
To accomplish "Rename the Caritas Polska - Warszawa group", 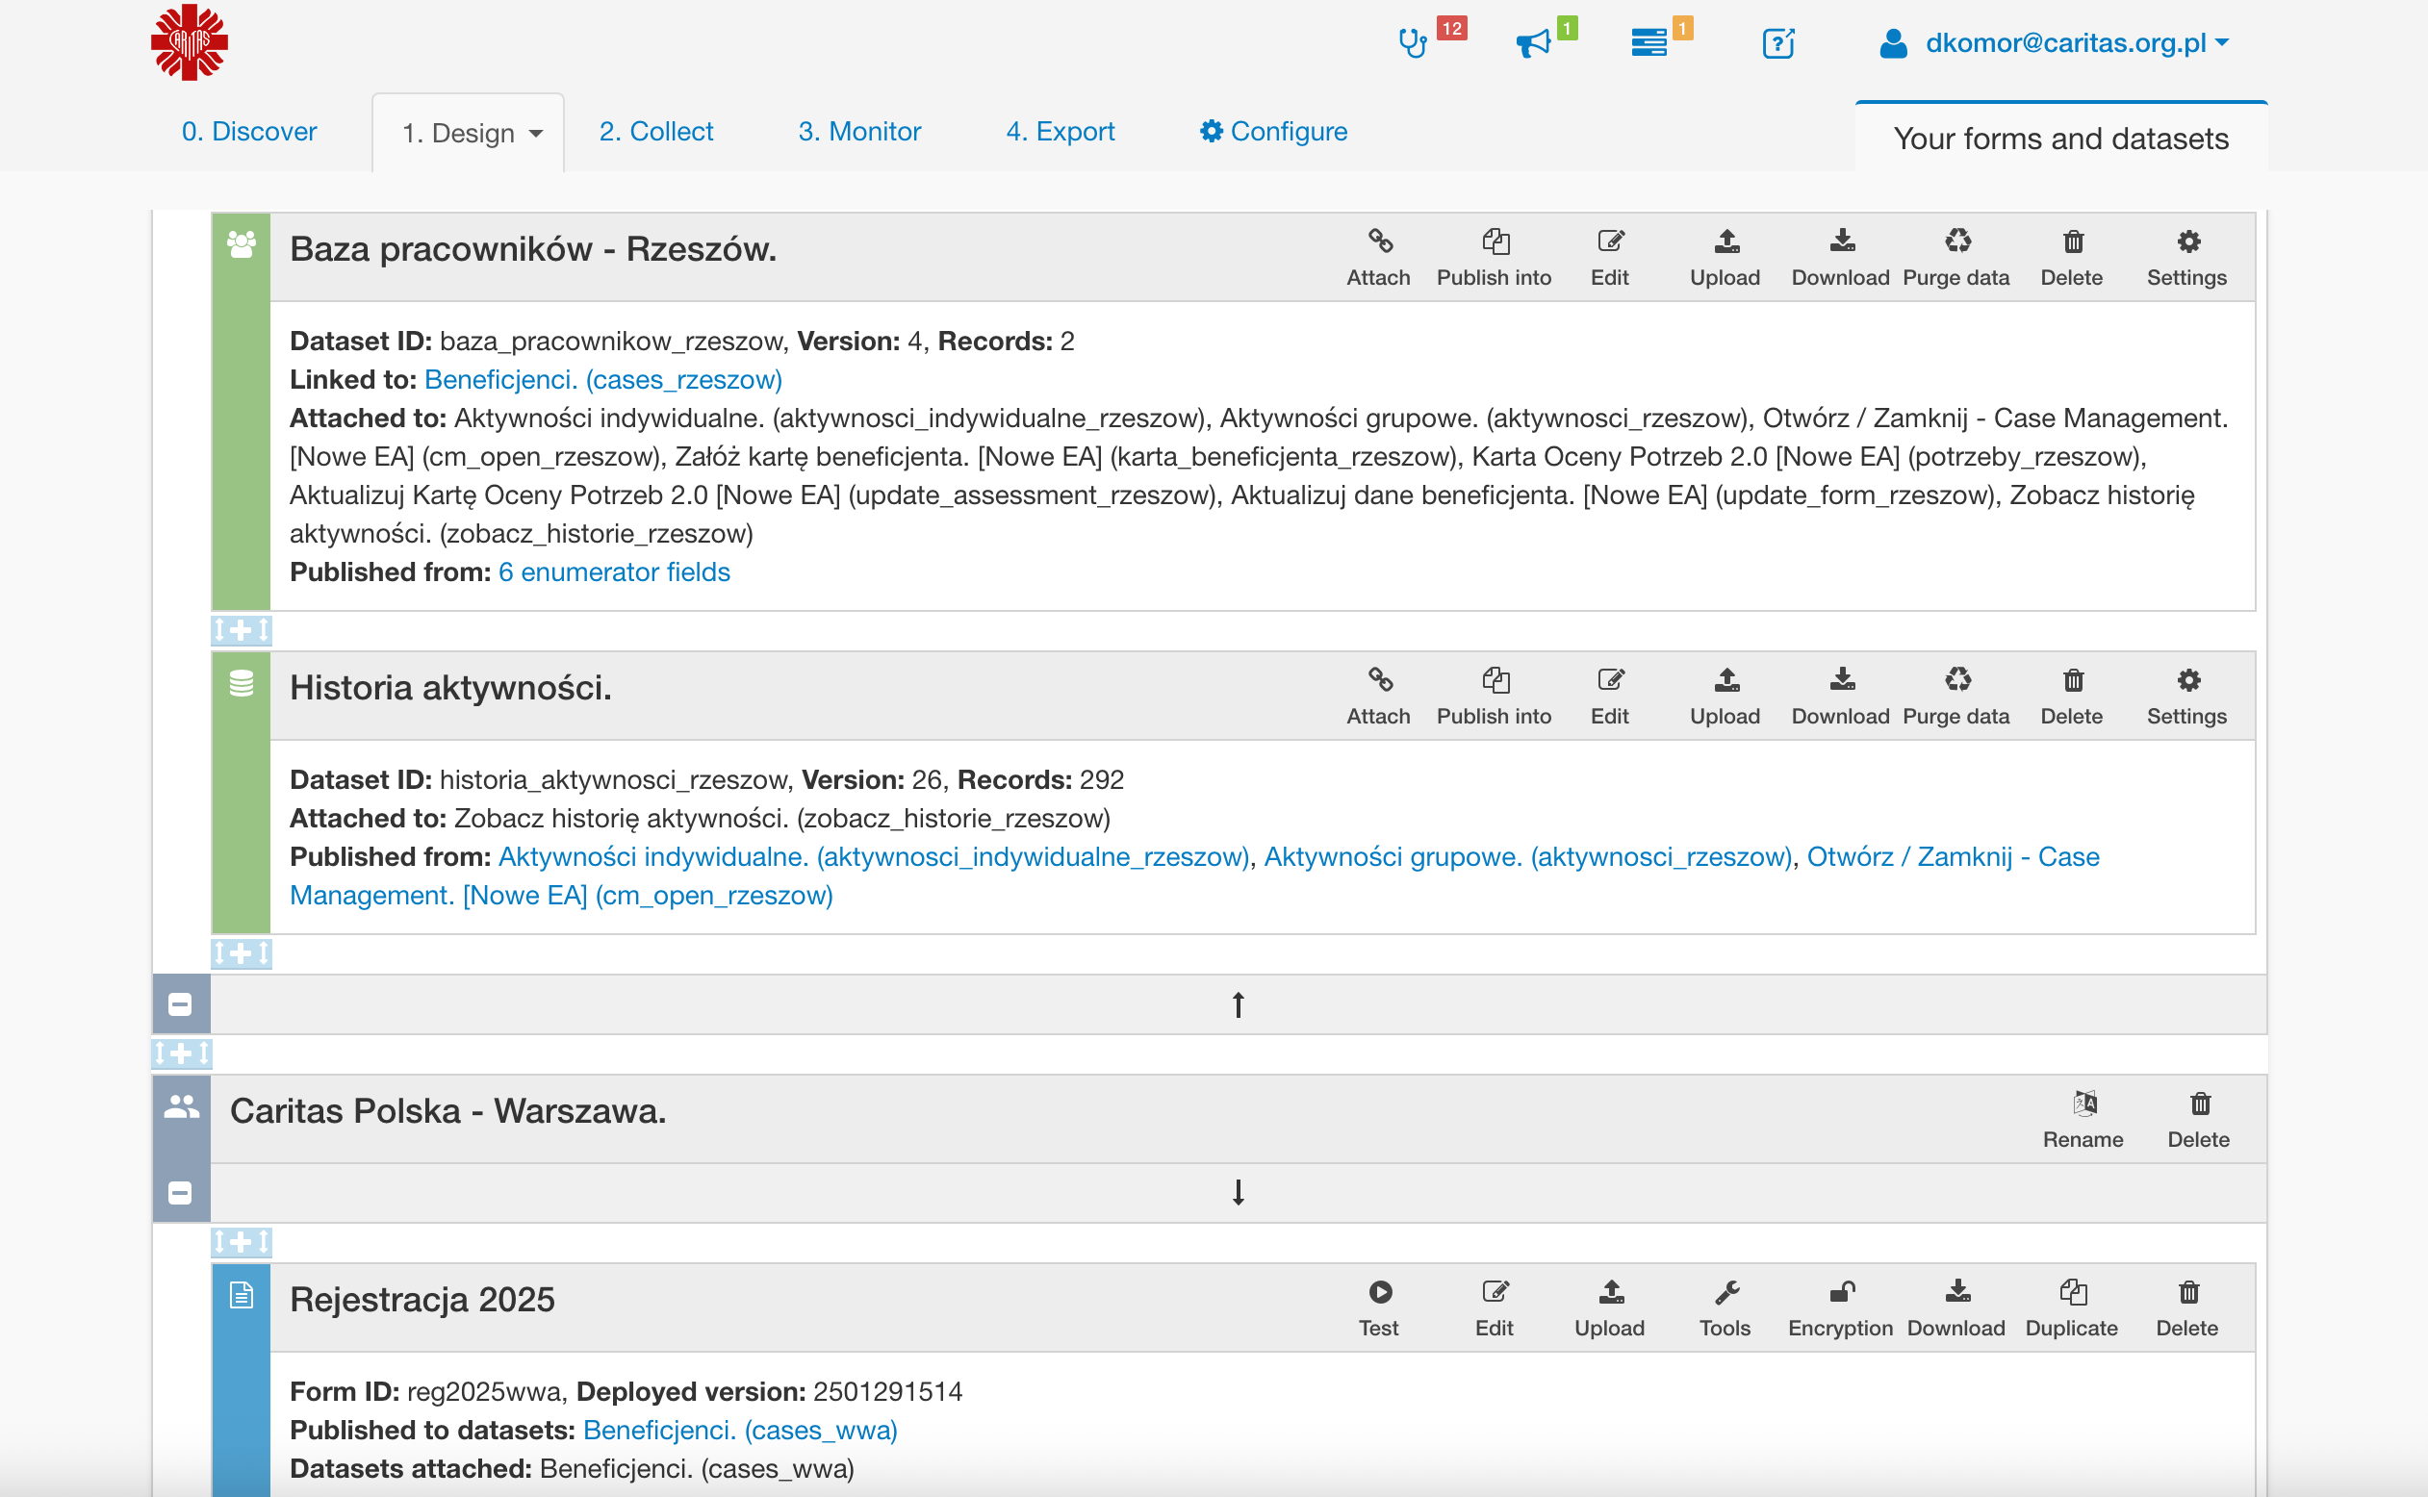I will [2083, 1118].
